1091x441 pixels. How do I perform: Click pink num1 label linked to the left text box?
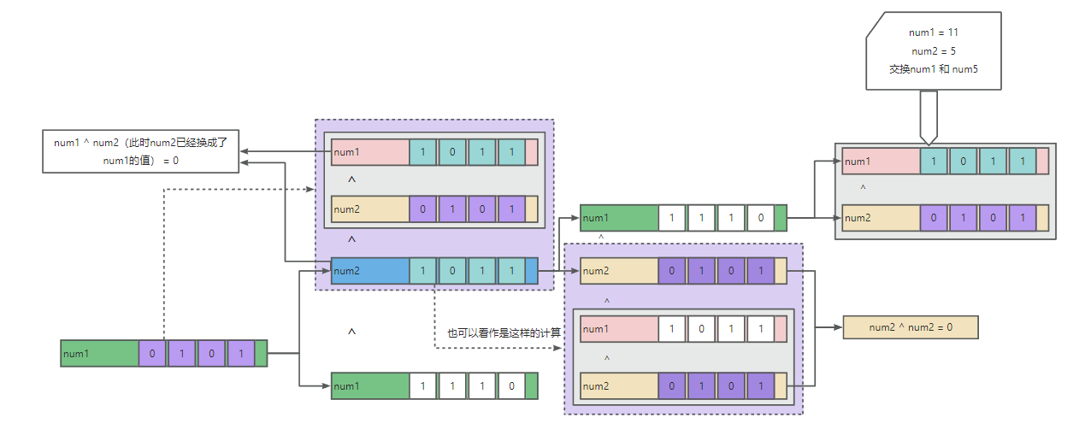(370, 152)
